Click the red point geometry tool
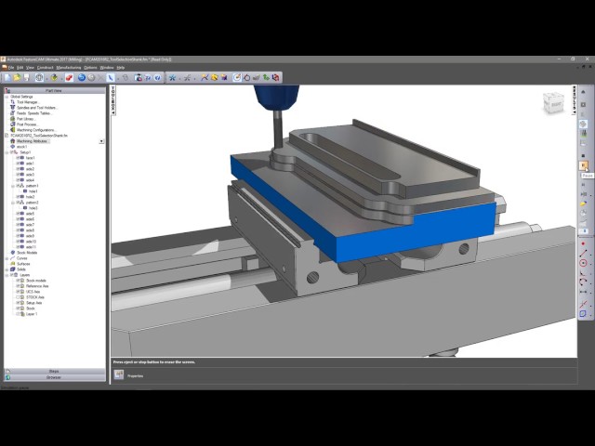The image size is (595, 446). coord(583,243)
